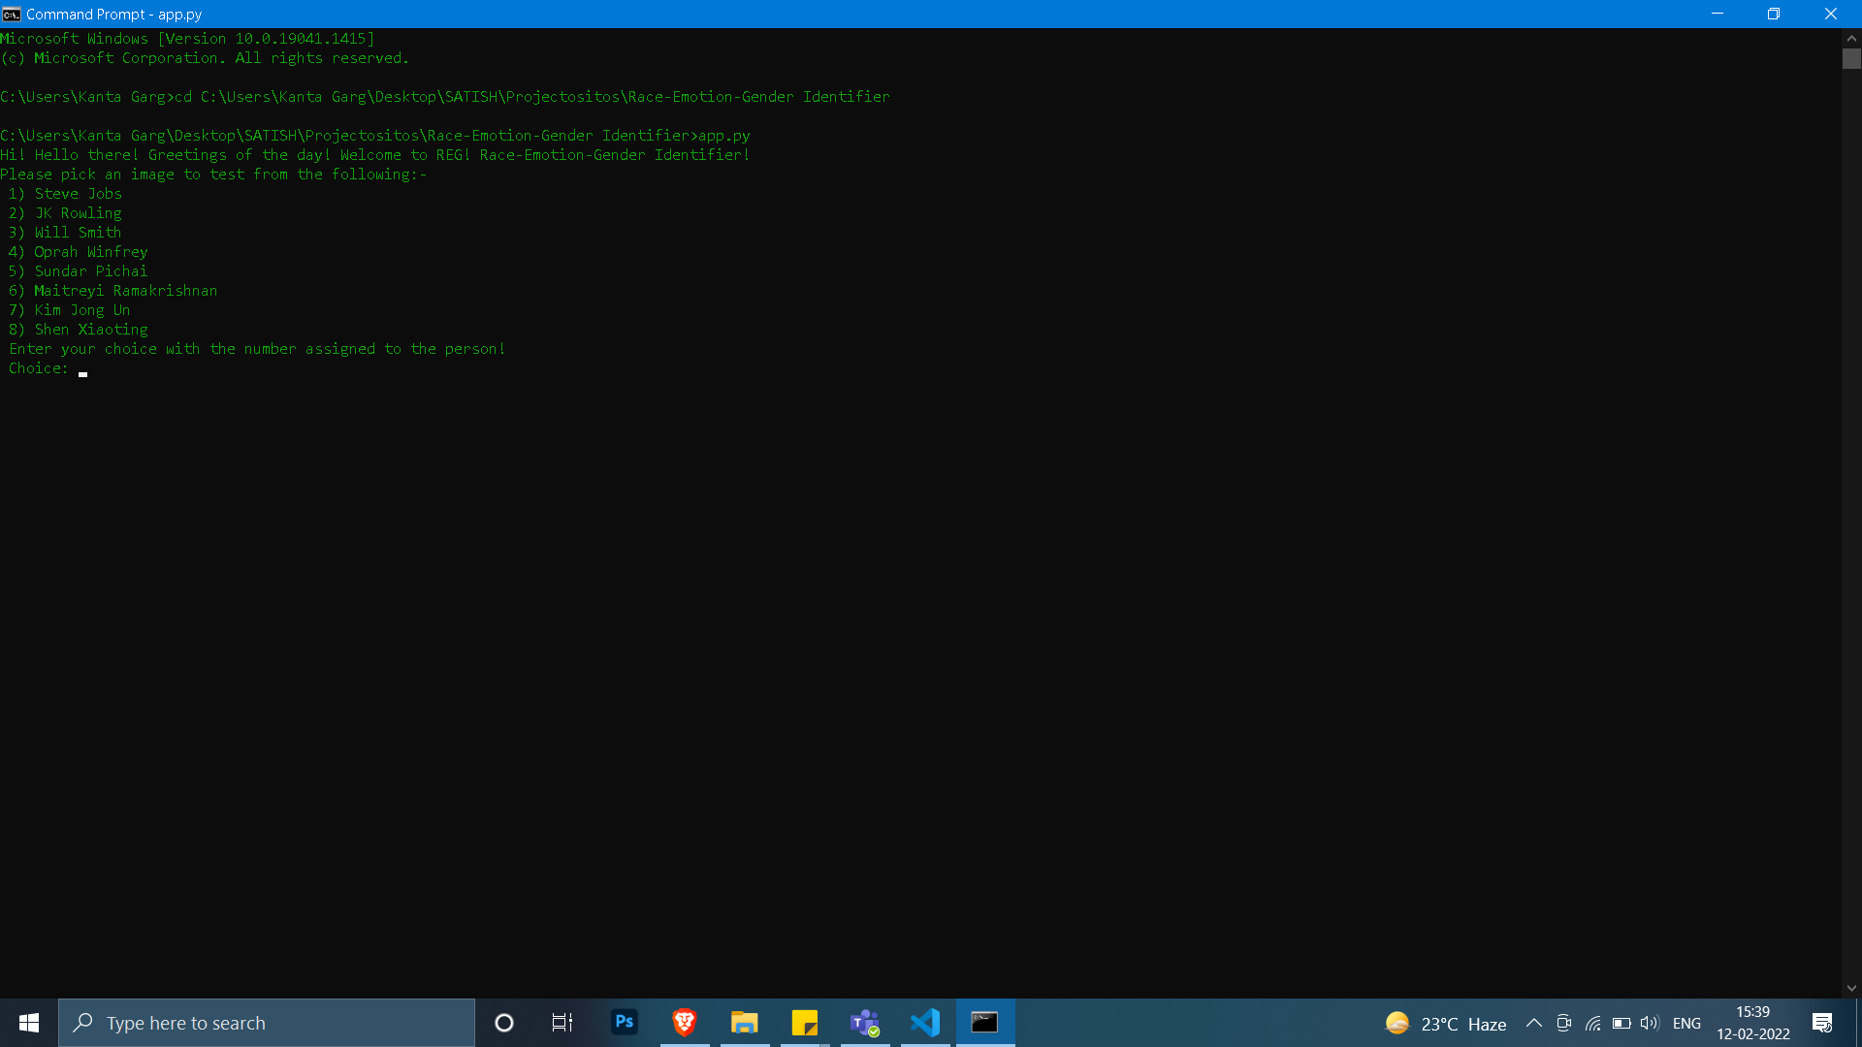
Task: Switch to Microsoft Teams
Action: click(864, 1022)
